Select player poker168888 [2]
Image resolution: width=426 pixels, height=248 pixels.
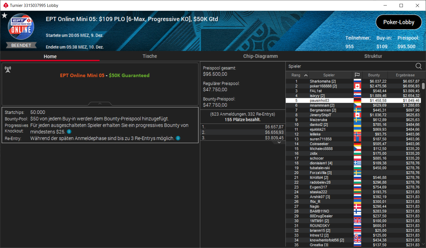[353, 86]
